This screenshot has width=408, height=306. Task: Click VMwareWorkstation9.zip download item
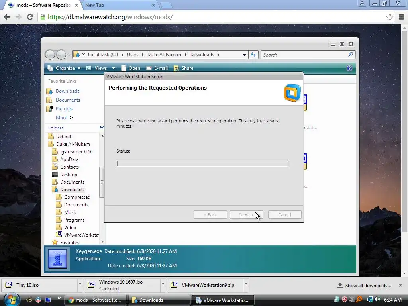205,285
